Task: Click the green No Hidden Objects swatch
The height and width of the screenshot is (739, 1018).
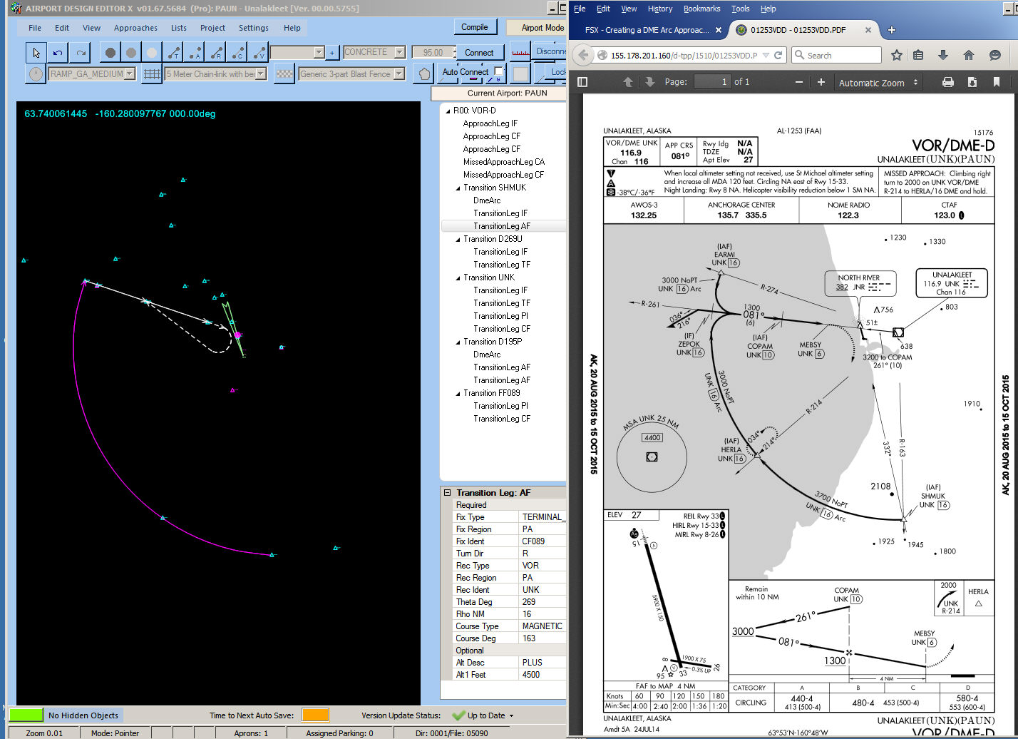Action: tap(26, 715)
